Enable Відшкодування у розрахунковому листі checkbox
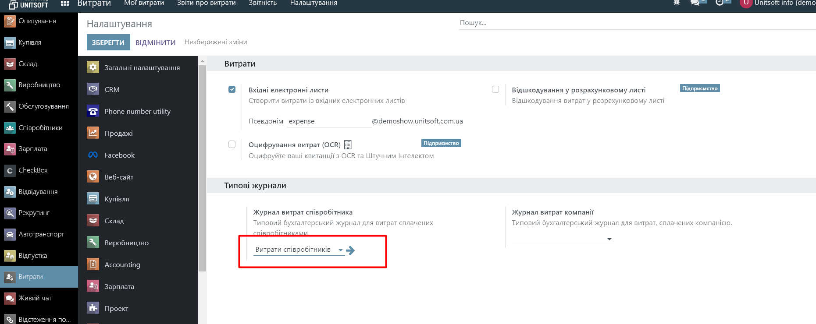Image resolution: width=816 pixels, height=324 pixels. point(495,89)
